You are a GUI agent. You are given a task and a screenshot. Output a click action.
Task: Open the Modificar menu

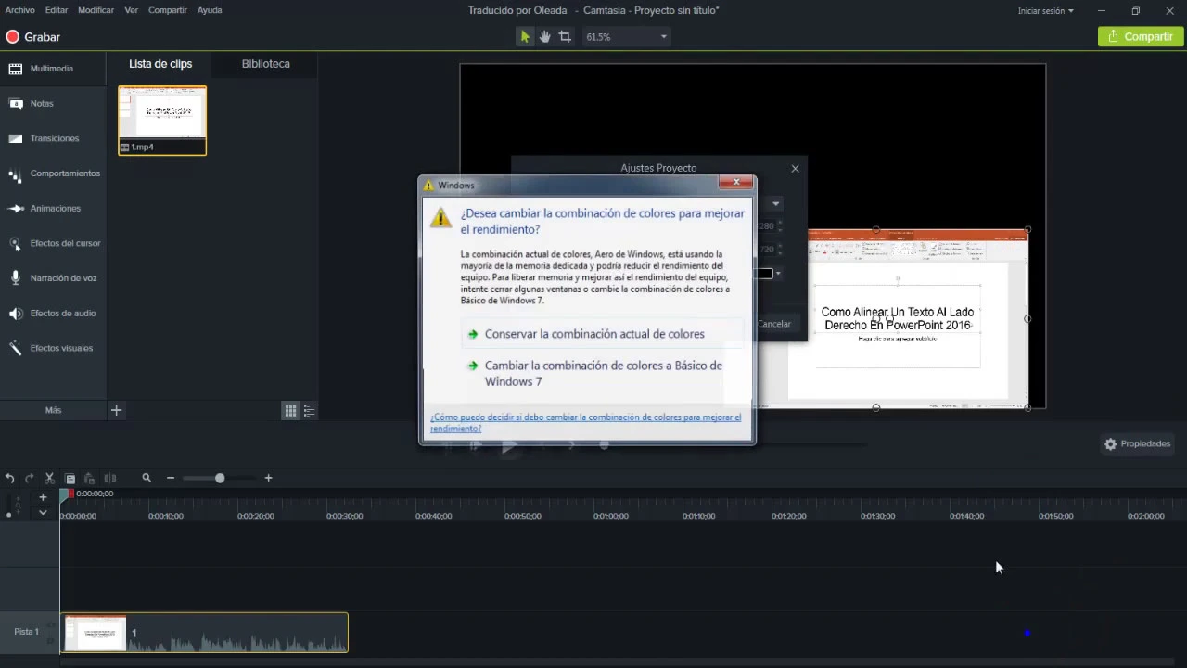[x=96, y=10]
